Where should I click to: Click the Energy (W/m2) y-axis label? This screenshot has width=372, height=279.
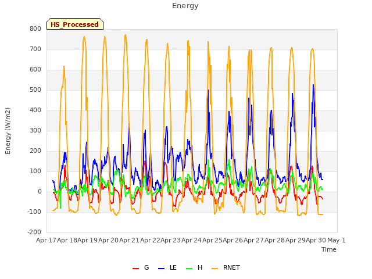tap(8, 131)
